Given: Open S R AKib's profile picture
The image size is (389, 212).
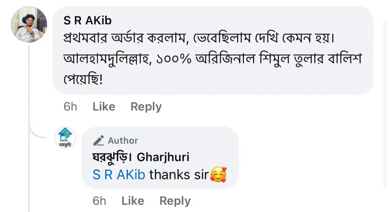Looking at the screenshot, I should (x=29, y=24).
